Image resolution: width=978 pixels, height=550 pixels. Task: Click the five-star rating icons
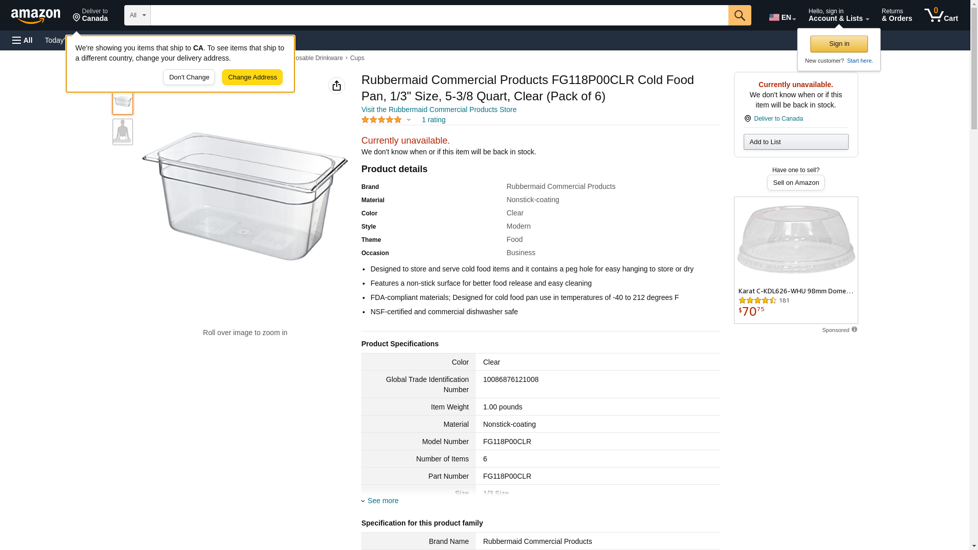click(x=382, y=120)
